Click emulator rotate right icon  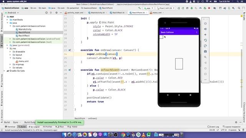(x=205, y=46)
